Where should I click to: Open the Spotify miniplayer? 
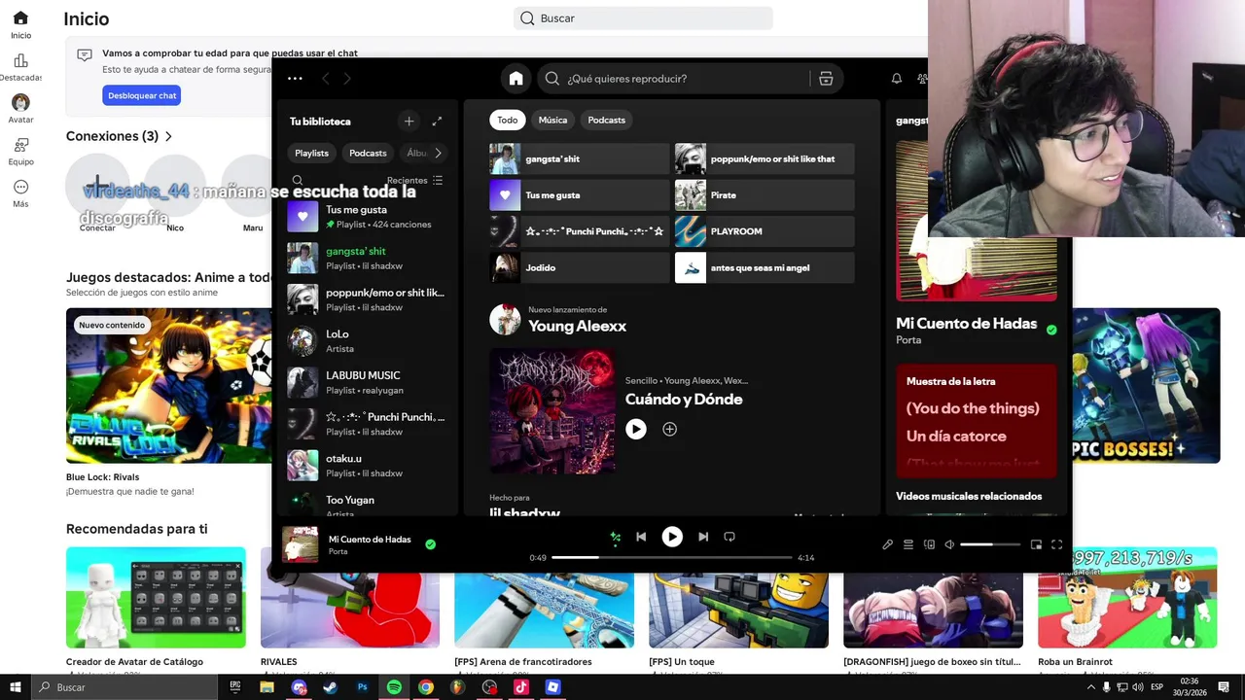pos(1036,544)
